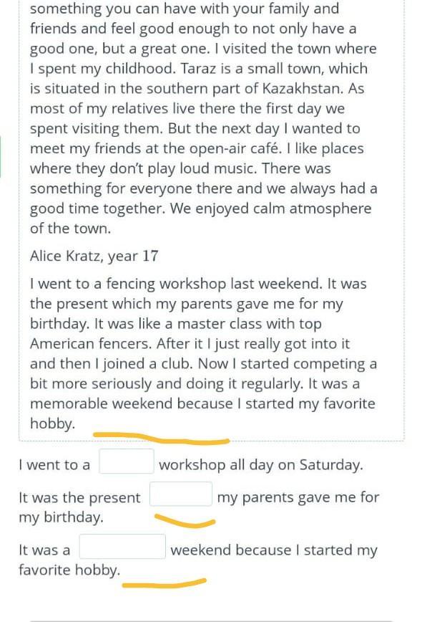Click "workshop all day on Saturday." text

click(x=261, y=465)
